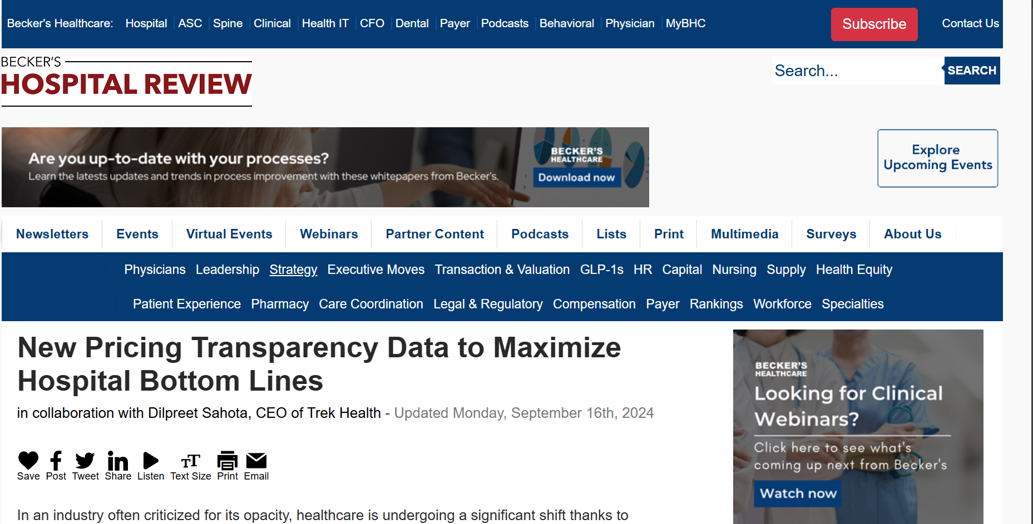Open the white-bar Podcasts menu item
Image resolution: width=1033 pixels, height=524 pixels.
tap(540, 234)
